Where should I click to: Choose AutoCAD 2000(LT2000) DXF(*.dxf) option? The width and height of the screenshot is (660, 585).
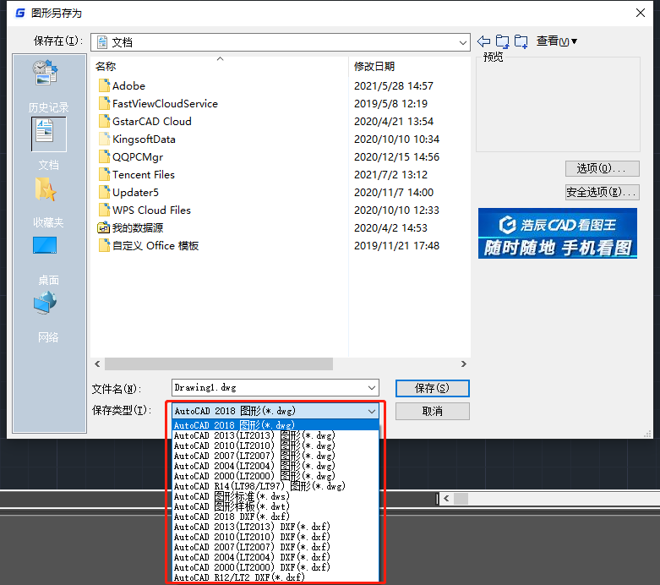pyautogui.click(x=275, y=567)
